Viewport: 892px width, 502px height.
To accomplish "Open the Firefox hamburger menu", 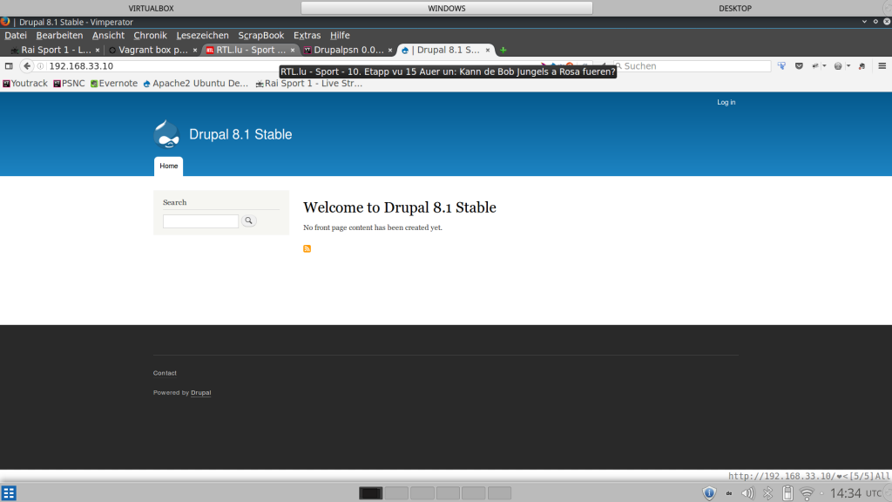I will coord(882,66).
